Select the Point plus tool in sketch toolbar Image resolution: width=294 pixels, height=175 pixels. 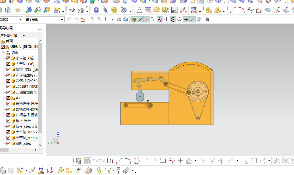[180, 161]
